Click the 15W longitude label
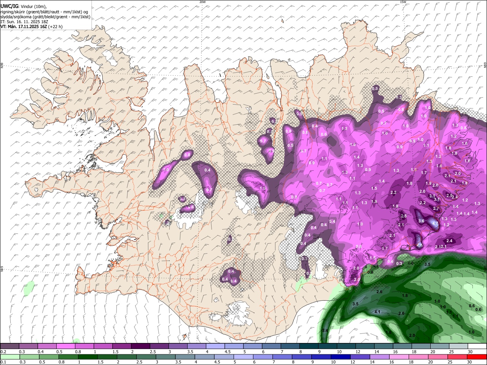 point(403,2)
